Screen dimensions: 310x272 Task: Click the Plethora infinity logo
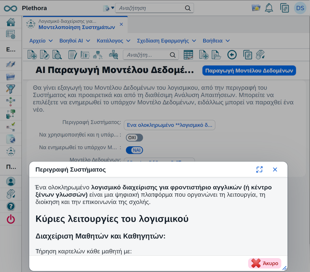pyautogui.click(x=10, y=8)
